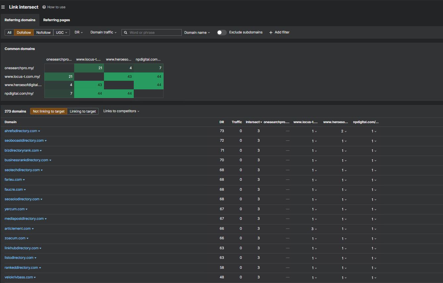Viewport: 443px width, 283px height.
Task: Click matrix cell 43 in www.locus-t.com.my row
Action: tap(119, 76)
